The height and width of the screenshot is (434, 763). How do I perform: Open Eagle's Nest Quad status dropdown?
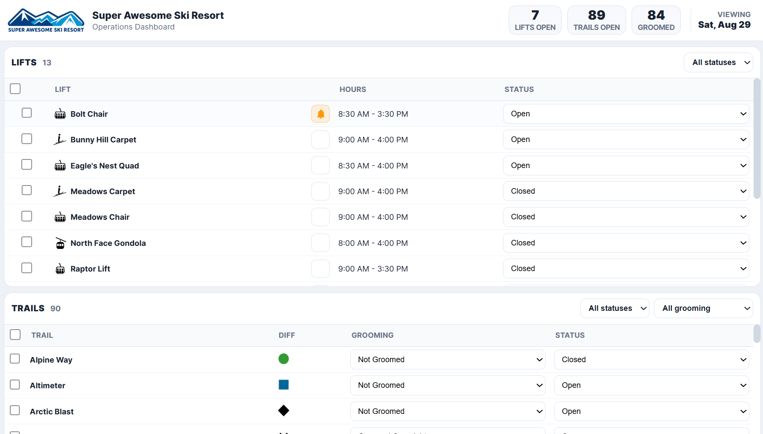pyautogui.click(x=626, y=165)
